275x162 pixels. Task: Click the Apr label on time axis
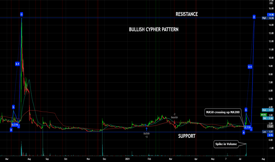tap(196, 159)
